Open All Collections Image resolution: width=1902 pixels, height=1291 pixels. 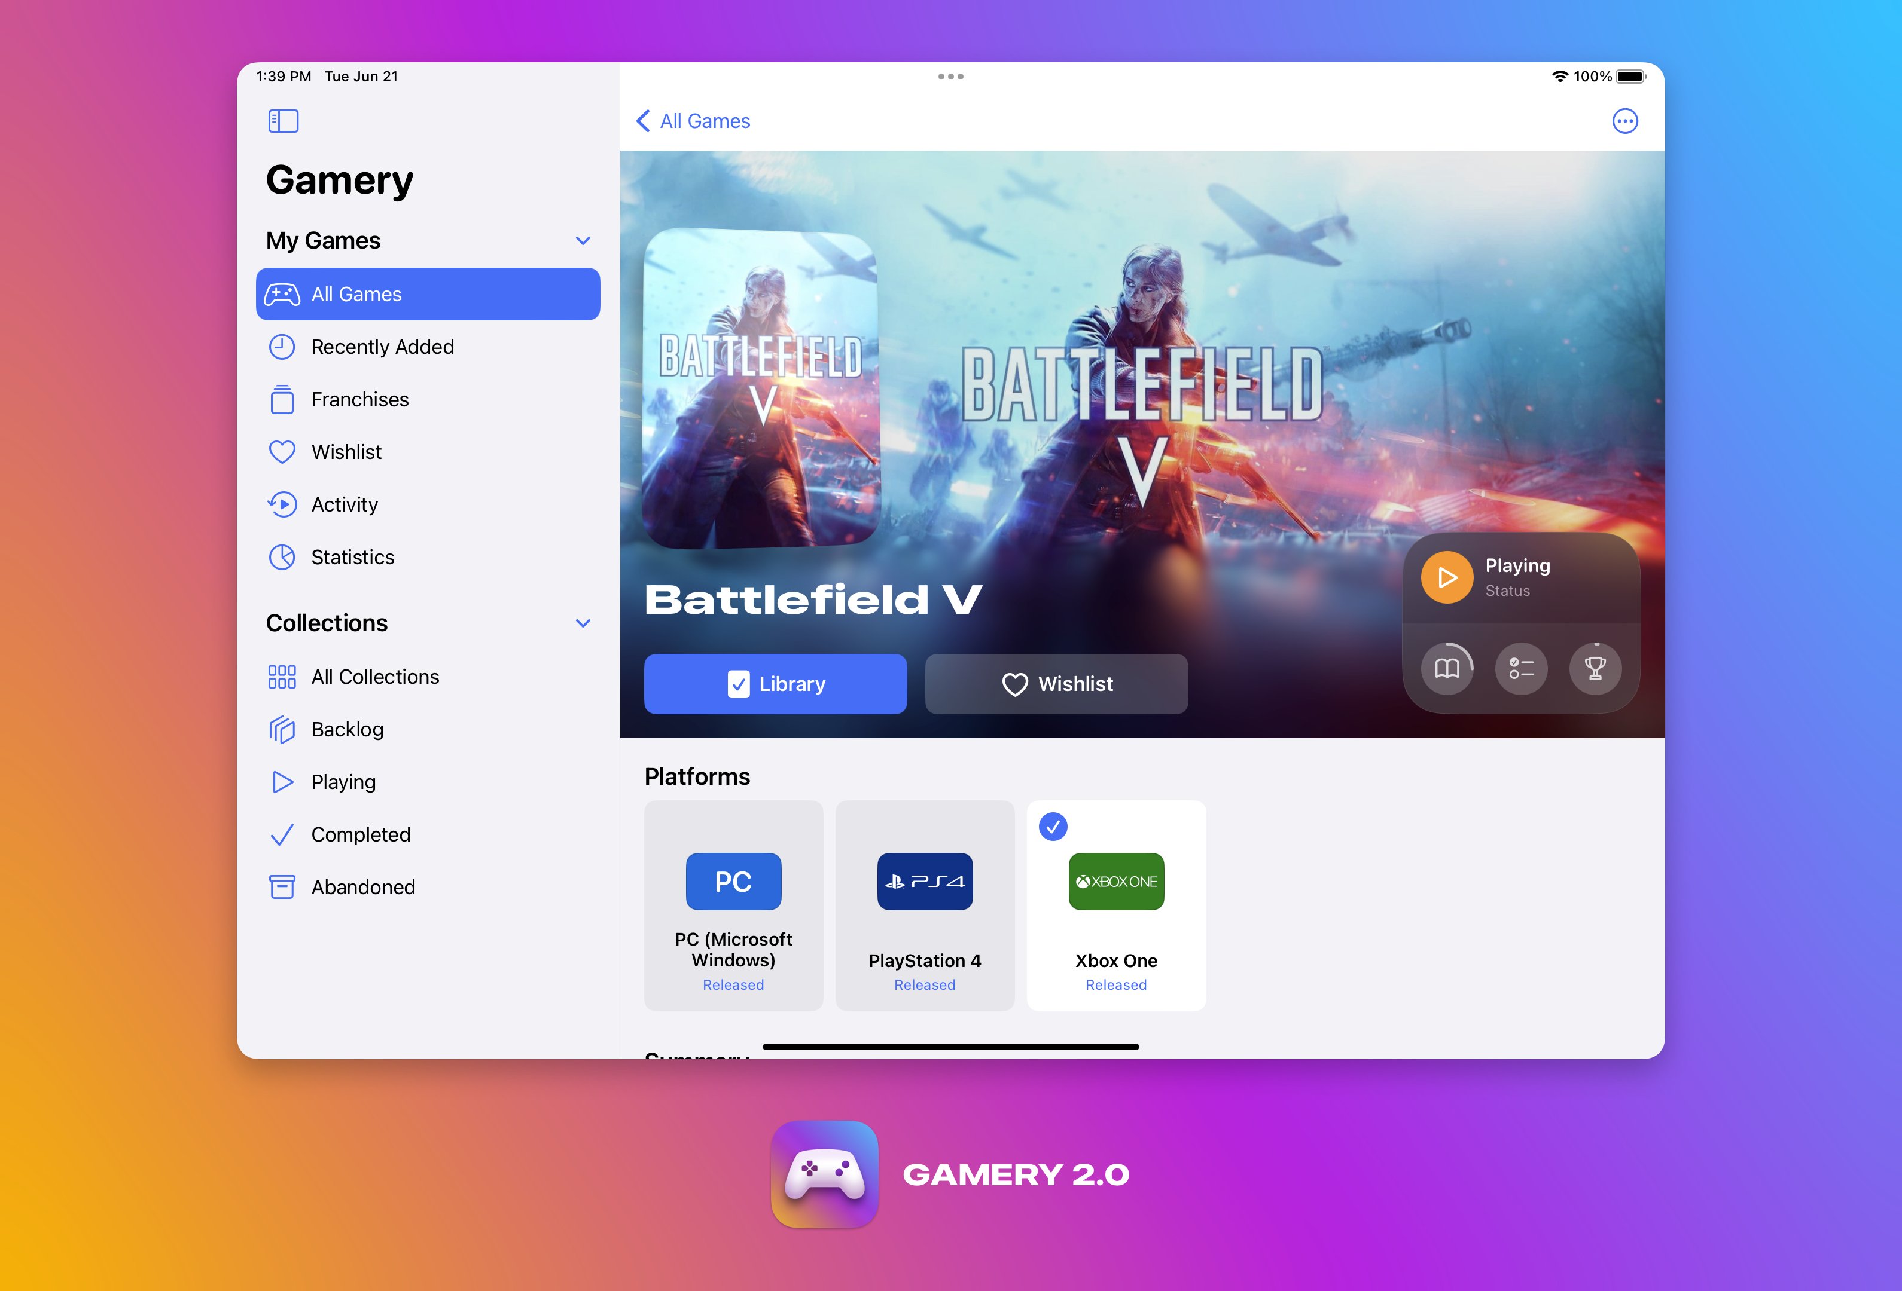tap(374, 676)
